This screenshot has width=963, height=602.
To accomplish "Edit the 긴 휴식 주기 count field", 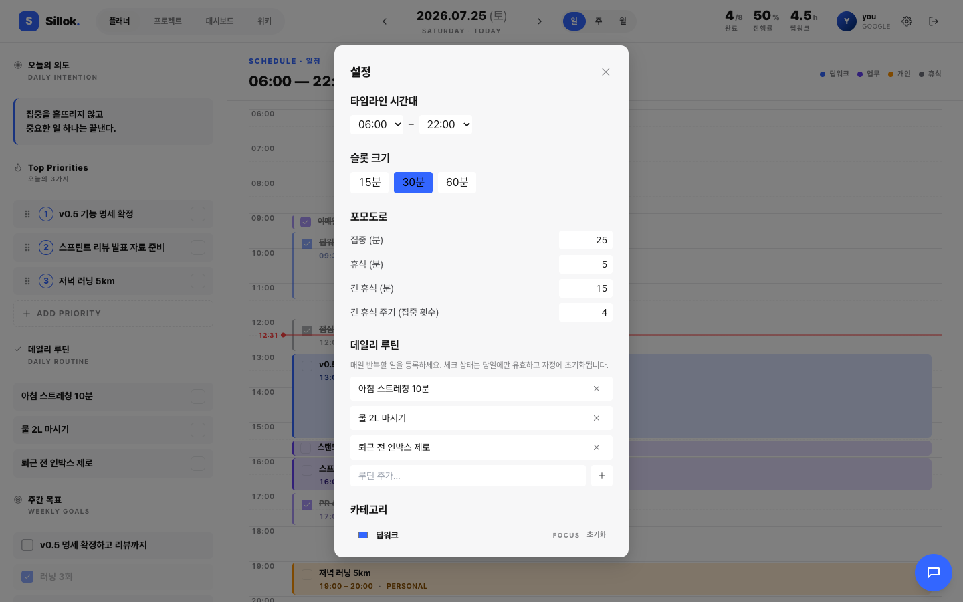I will click(x=586, y=312).
